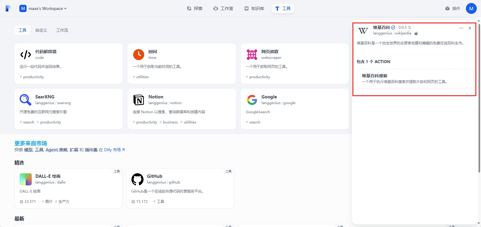
Task: Open the SearXNG tool card title
Action: 45,97
